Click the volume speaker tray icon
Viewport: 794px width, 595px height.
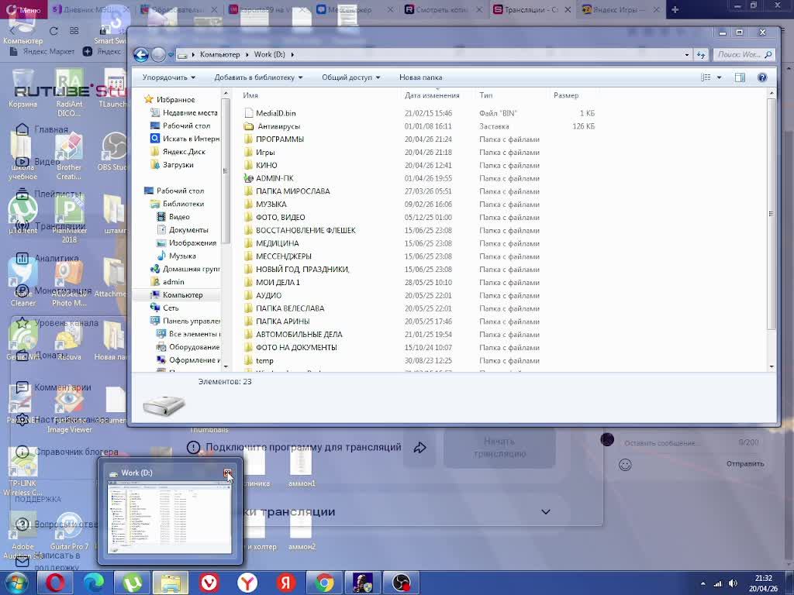pyautogui.click(x=733, y=583)
